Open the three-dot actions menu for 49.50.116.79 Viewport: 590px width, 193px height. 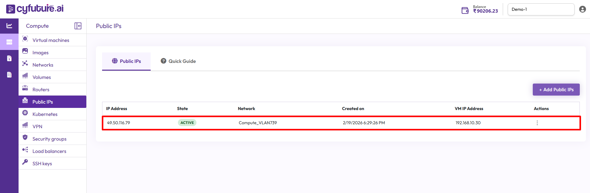[x=537, y=123]
